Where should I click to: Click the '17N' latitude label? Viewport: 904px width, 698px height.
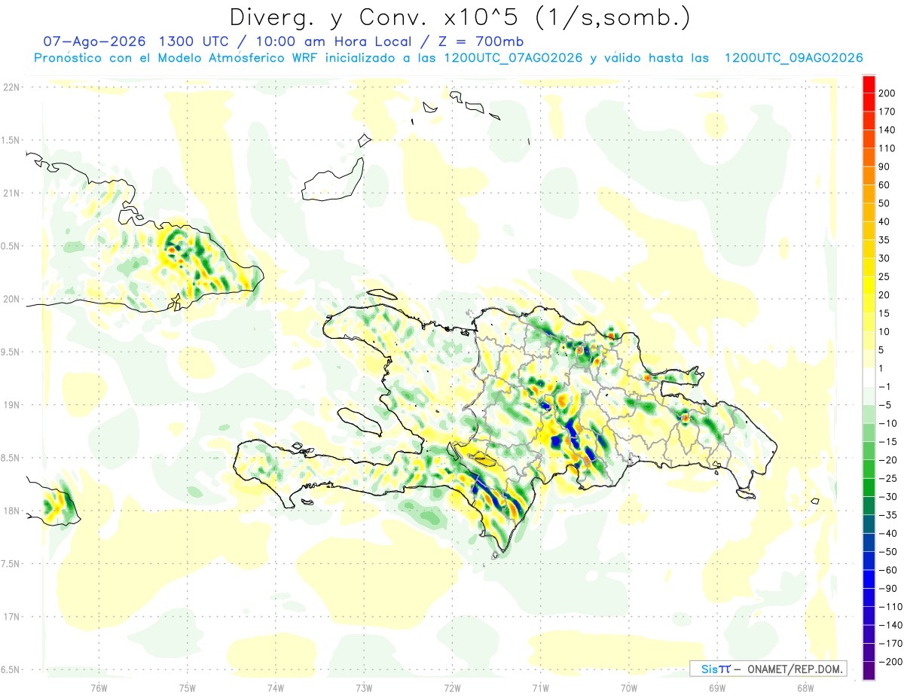(x=11, y=617)
